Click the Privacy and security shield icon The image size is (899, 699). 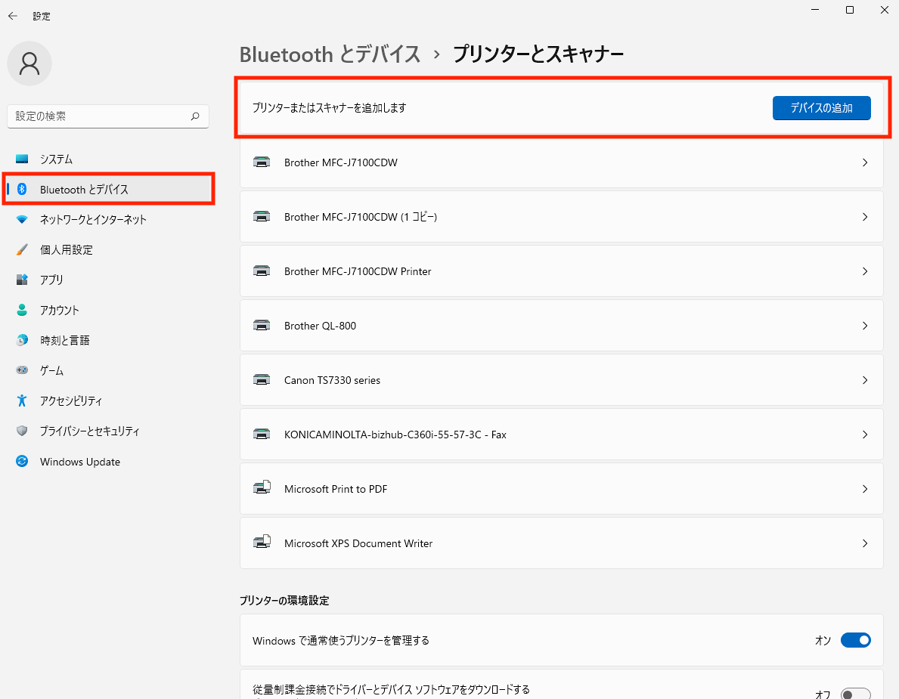pos(22,431)
